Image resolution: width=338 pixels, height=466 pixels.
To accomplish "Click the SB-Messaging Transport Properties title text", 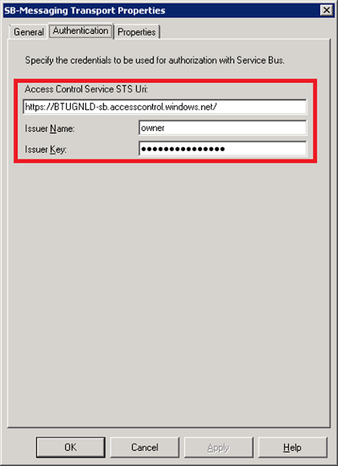I will 85,10.
